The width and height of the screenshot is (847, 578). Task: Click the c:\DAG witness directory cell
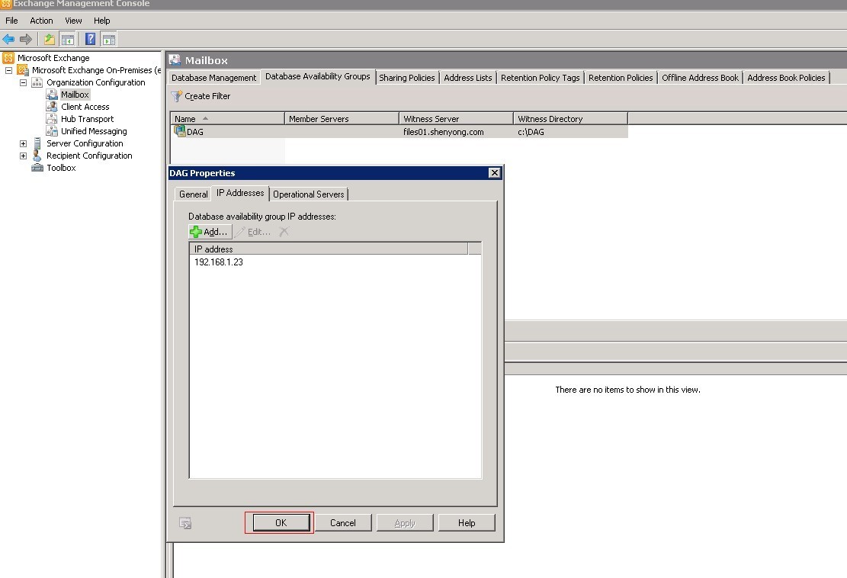click(x=531, y=132)
